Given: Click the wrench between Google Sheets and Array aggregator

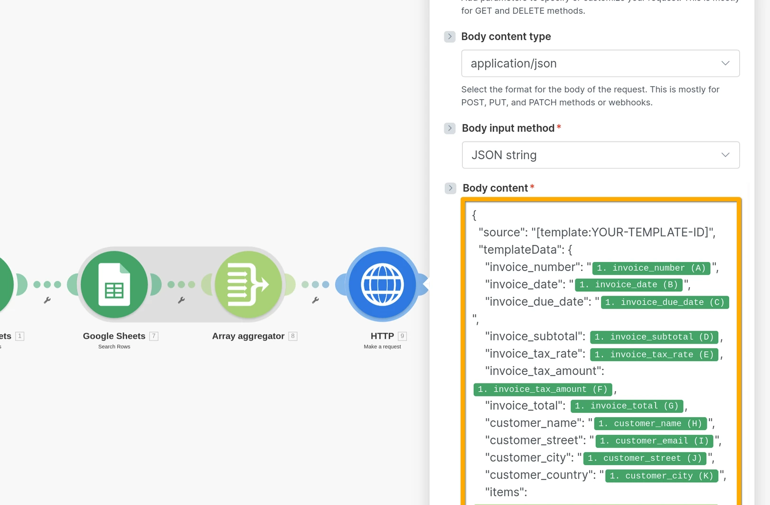Looking at the screenshot, I should 182,299.
